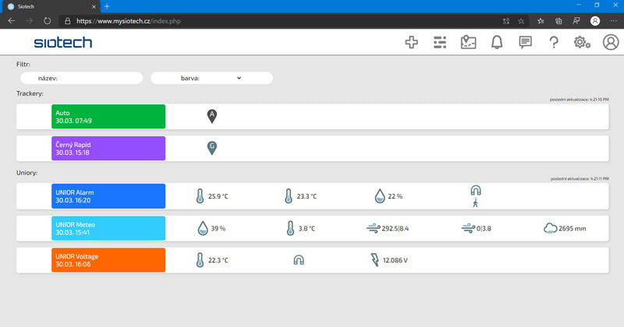Click UNIOR Voltage thermometer icon 22.3 °C
624x327 pixels.
[200, 260]
